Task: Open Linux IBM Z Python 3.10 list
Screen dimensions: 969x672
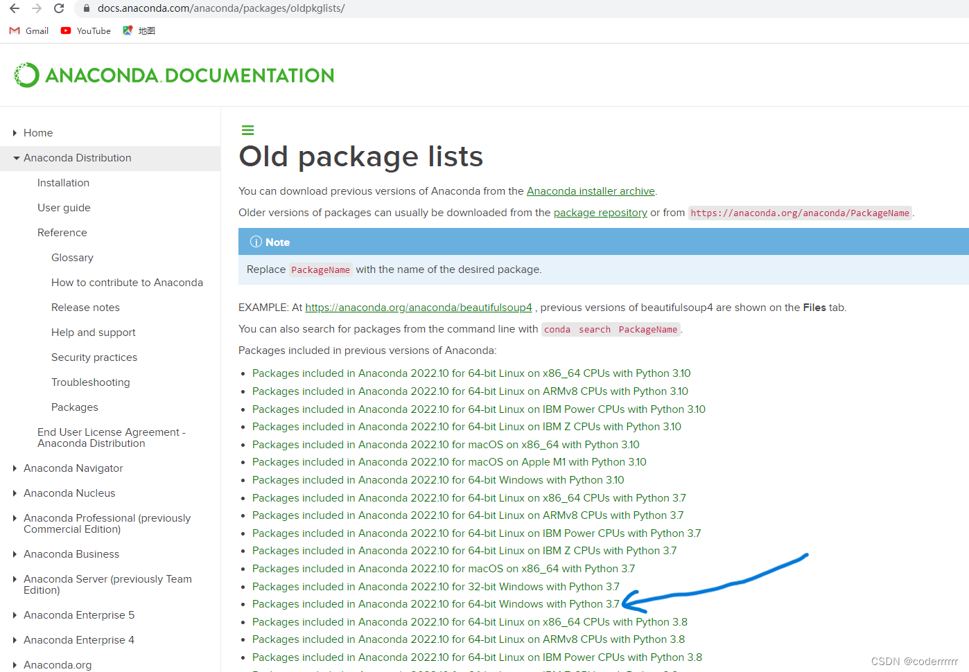Action: 466,427
